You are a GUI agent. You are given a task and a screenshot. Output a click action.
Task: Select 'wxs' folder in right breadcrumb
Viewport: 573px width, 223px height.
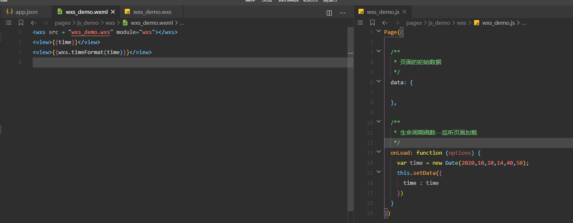462,23
